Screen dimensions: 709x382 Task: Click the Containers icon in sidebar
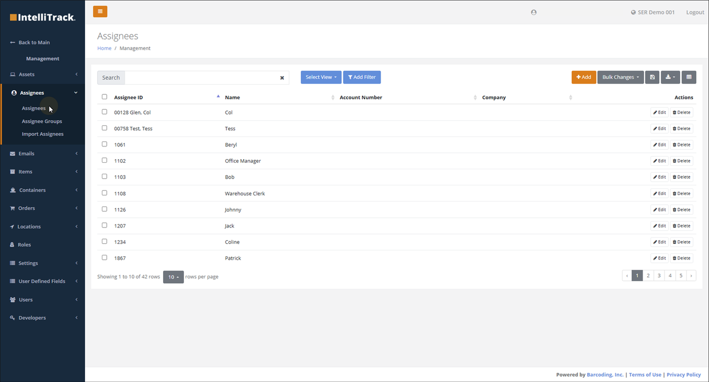(13, 190)
